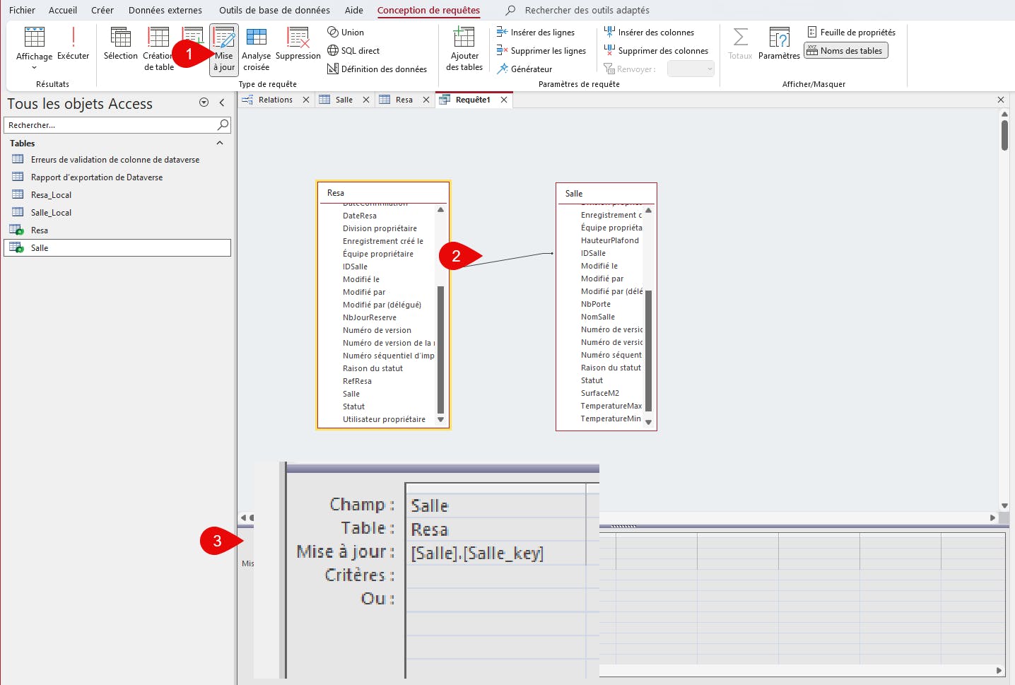Click the Union query button
The width and height of the screenshot is (1015, 685).
pyautogui.click(x=346, y=33)
